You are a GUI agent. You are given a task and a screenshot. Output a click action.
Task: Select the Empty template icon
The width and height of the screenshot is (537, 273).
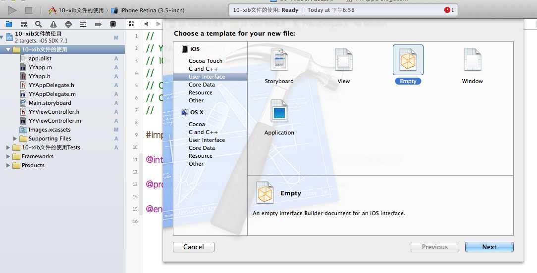(408, 60)
